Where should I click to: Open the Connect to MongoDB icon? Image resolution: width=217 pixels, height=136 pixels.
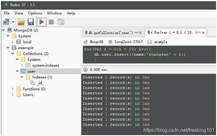click(x=7, y=22)
